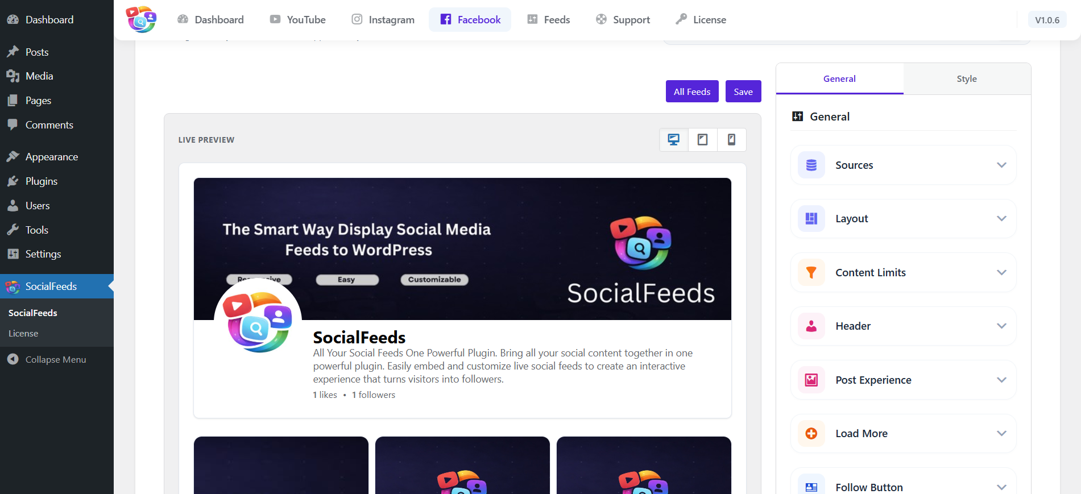Click the Facebook logo icon in nav
This screenshot has height=494, width=1081.
point(446,19)
